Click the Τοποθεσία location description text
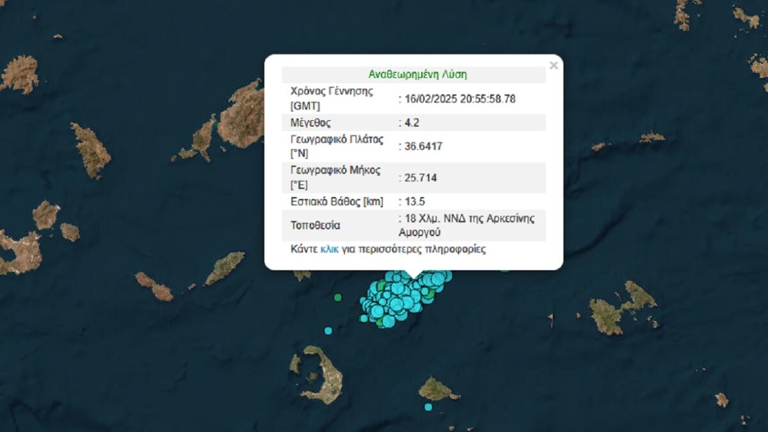Image resolution: width=768 pixels, height=432 pixels. [x=468, y=225]
